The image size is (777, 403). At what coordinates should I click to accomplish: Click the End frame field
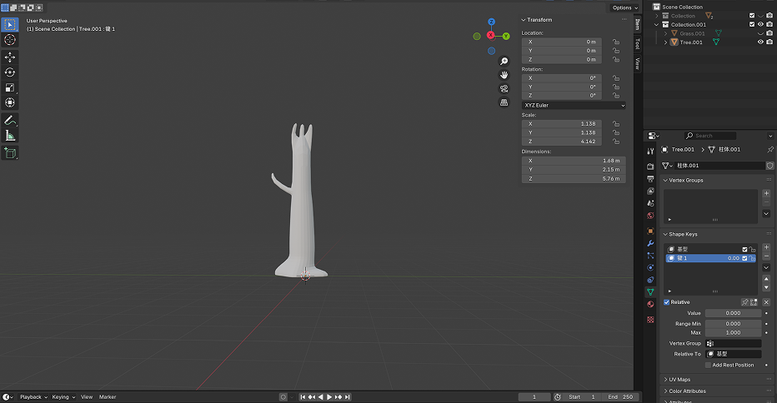[622, 397]
